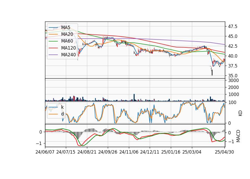Image resolution: width=250 pixels, height=179 pixels.
Task: Click the lowest black candlestick near 35.0
Action: pos(212,73)
